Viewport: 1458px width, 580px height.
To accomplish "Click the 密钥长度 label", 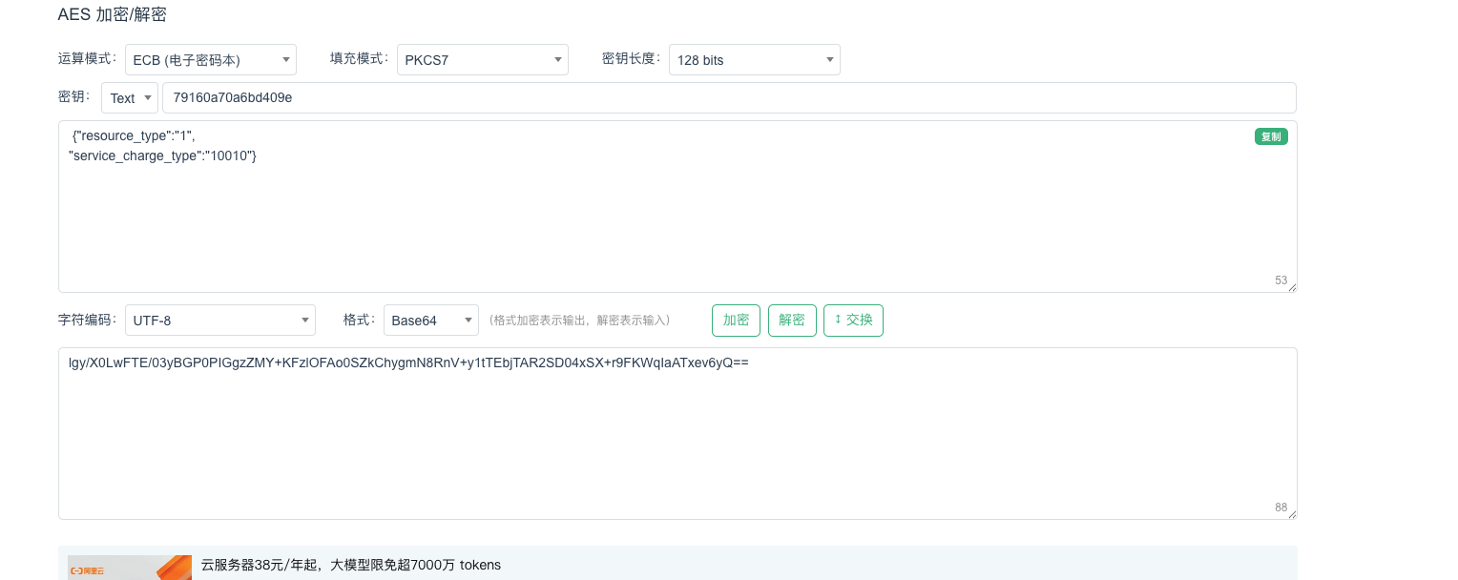I will 632,58.
